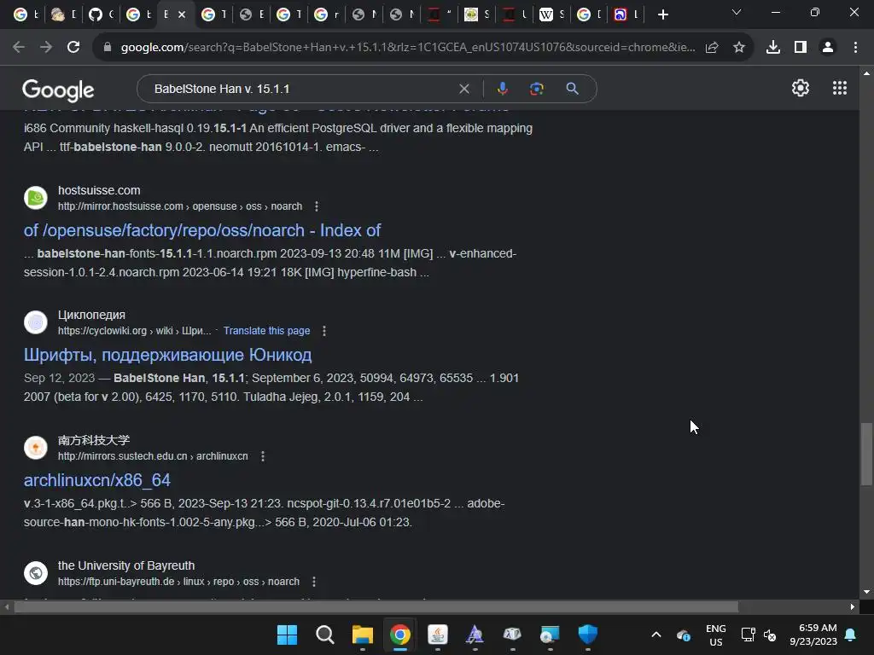
Task: Show hidden system tray icons
Action: [x=656, y=635]
